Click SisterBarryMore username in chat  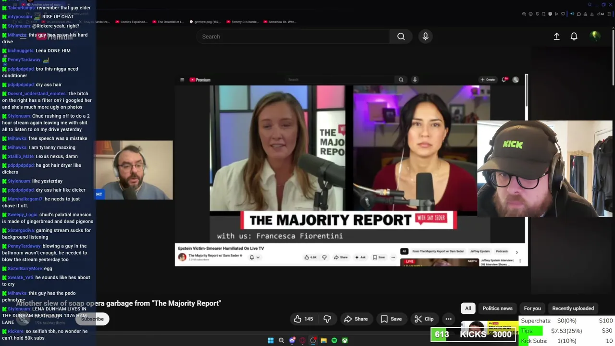(x=25, y=268)
